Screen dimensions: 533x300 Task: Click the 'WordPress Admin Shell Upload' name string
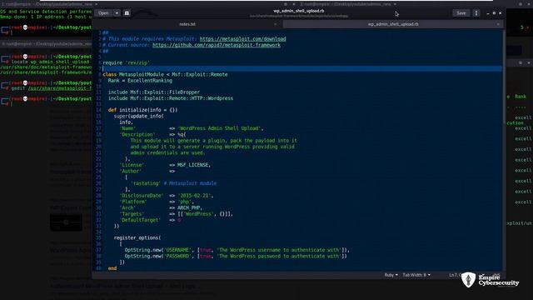(221, 128)
